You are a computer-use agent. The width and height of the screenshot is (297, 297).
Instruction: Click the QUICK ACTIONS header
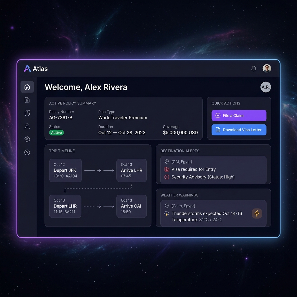tap(226, 103)
